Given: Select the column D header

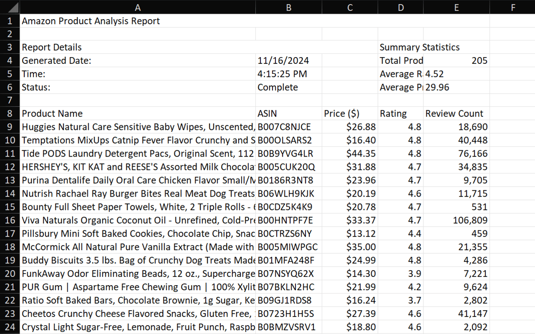Looking at the screenshot, I should click(x=400, y=7).
